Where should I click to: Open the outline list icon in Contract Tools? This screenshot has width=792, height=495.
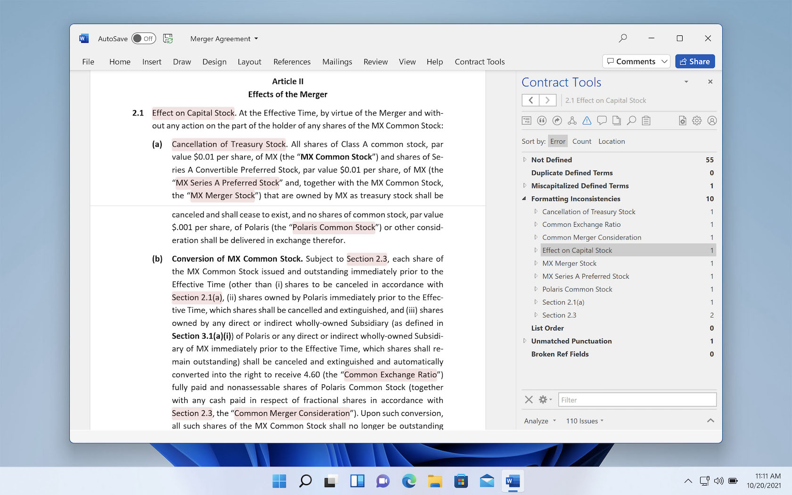coord(527,121)
